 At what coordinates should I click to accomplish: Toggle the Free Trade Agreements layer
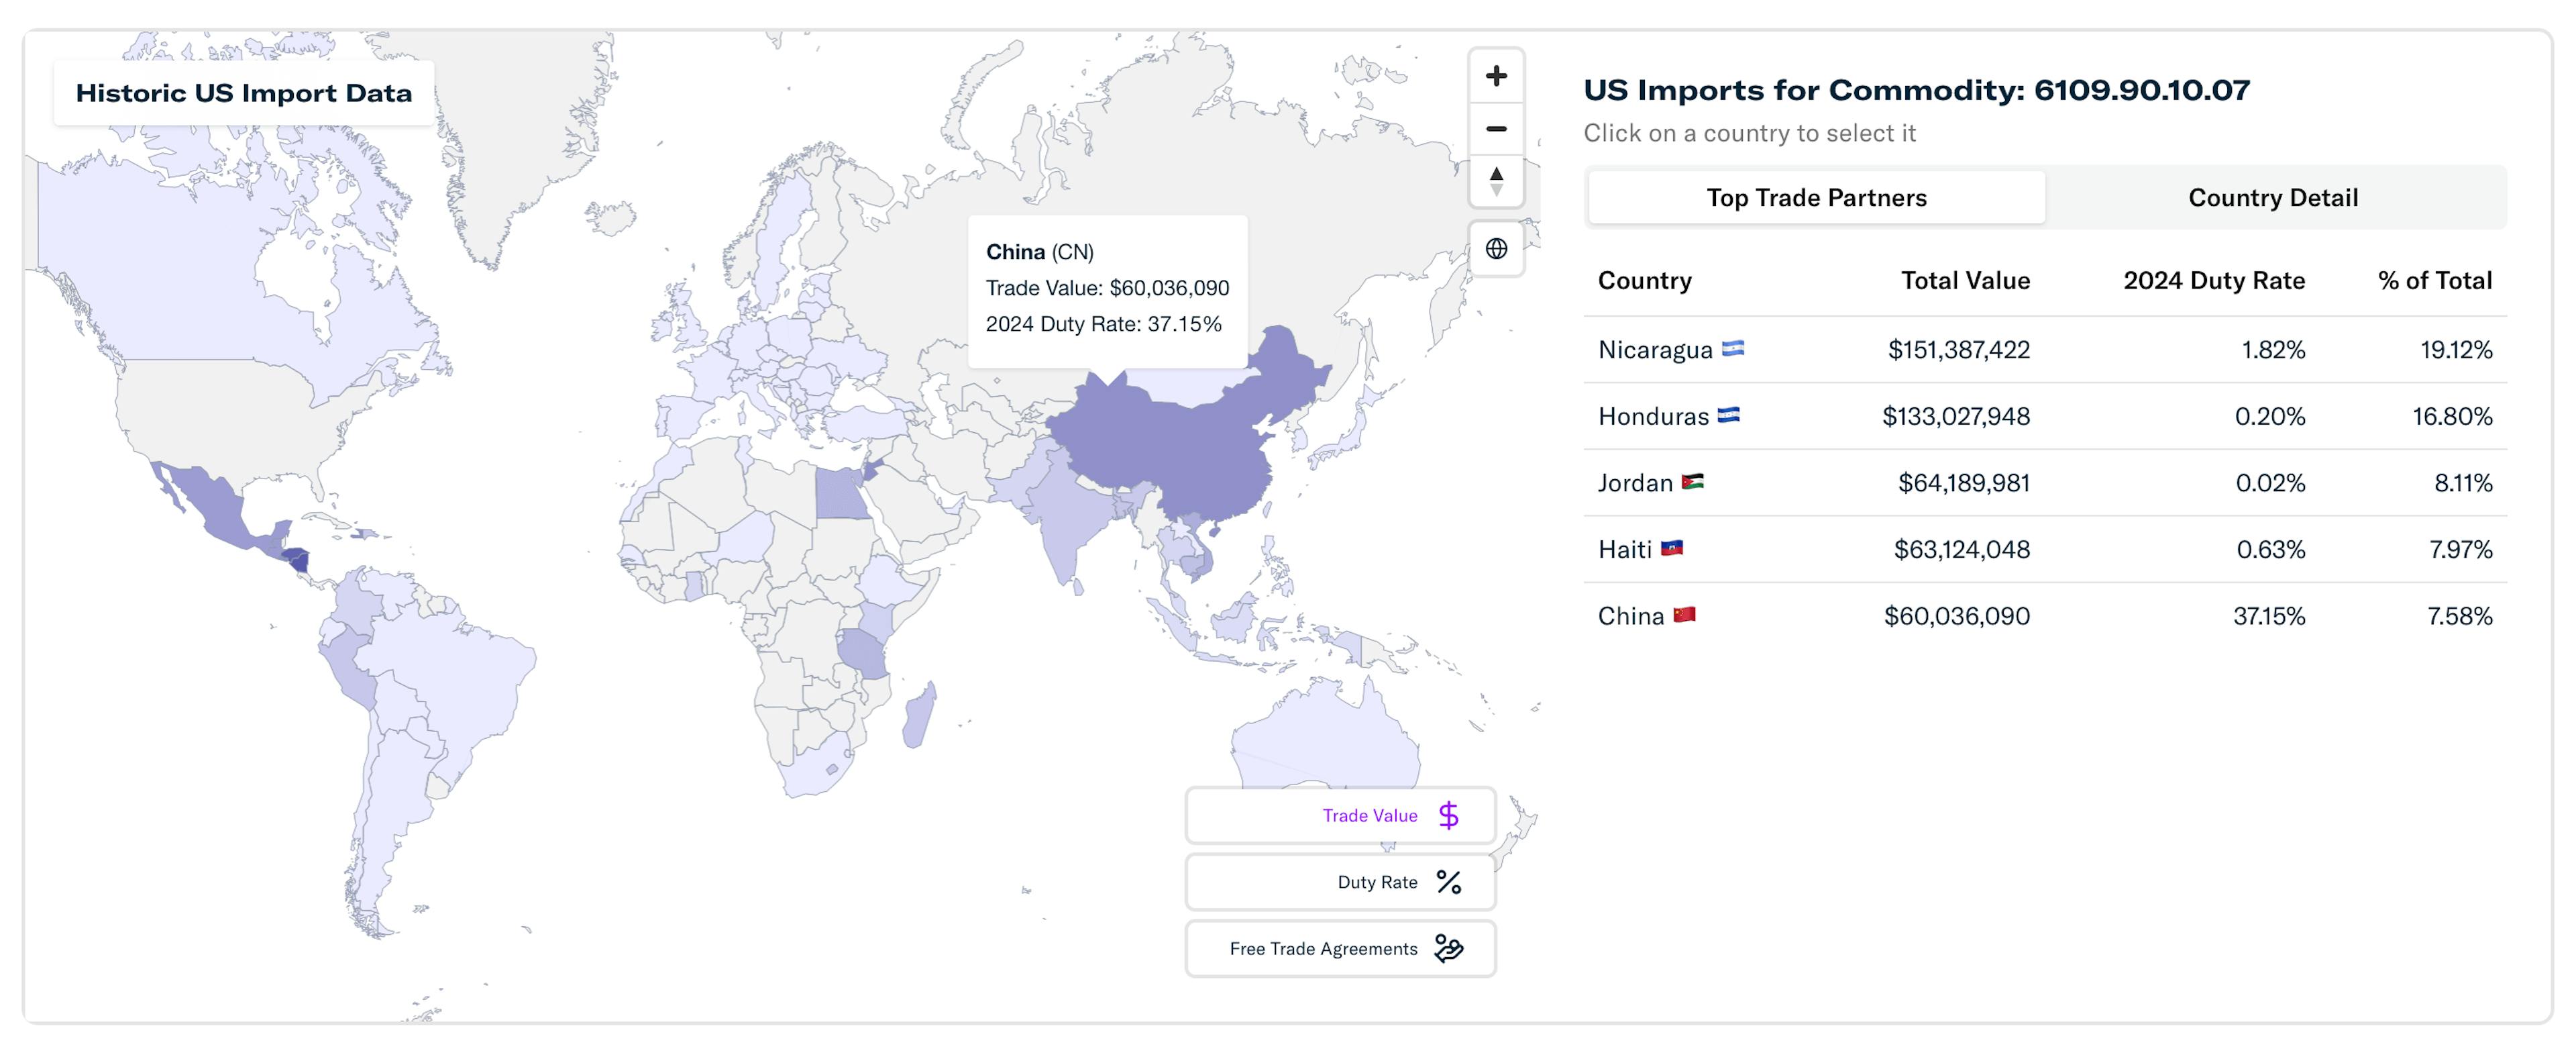pyautogui.click(x=1340, y=948)
